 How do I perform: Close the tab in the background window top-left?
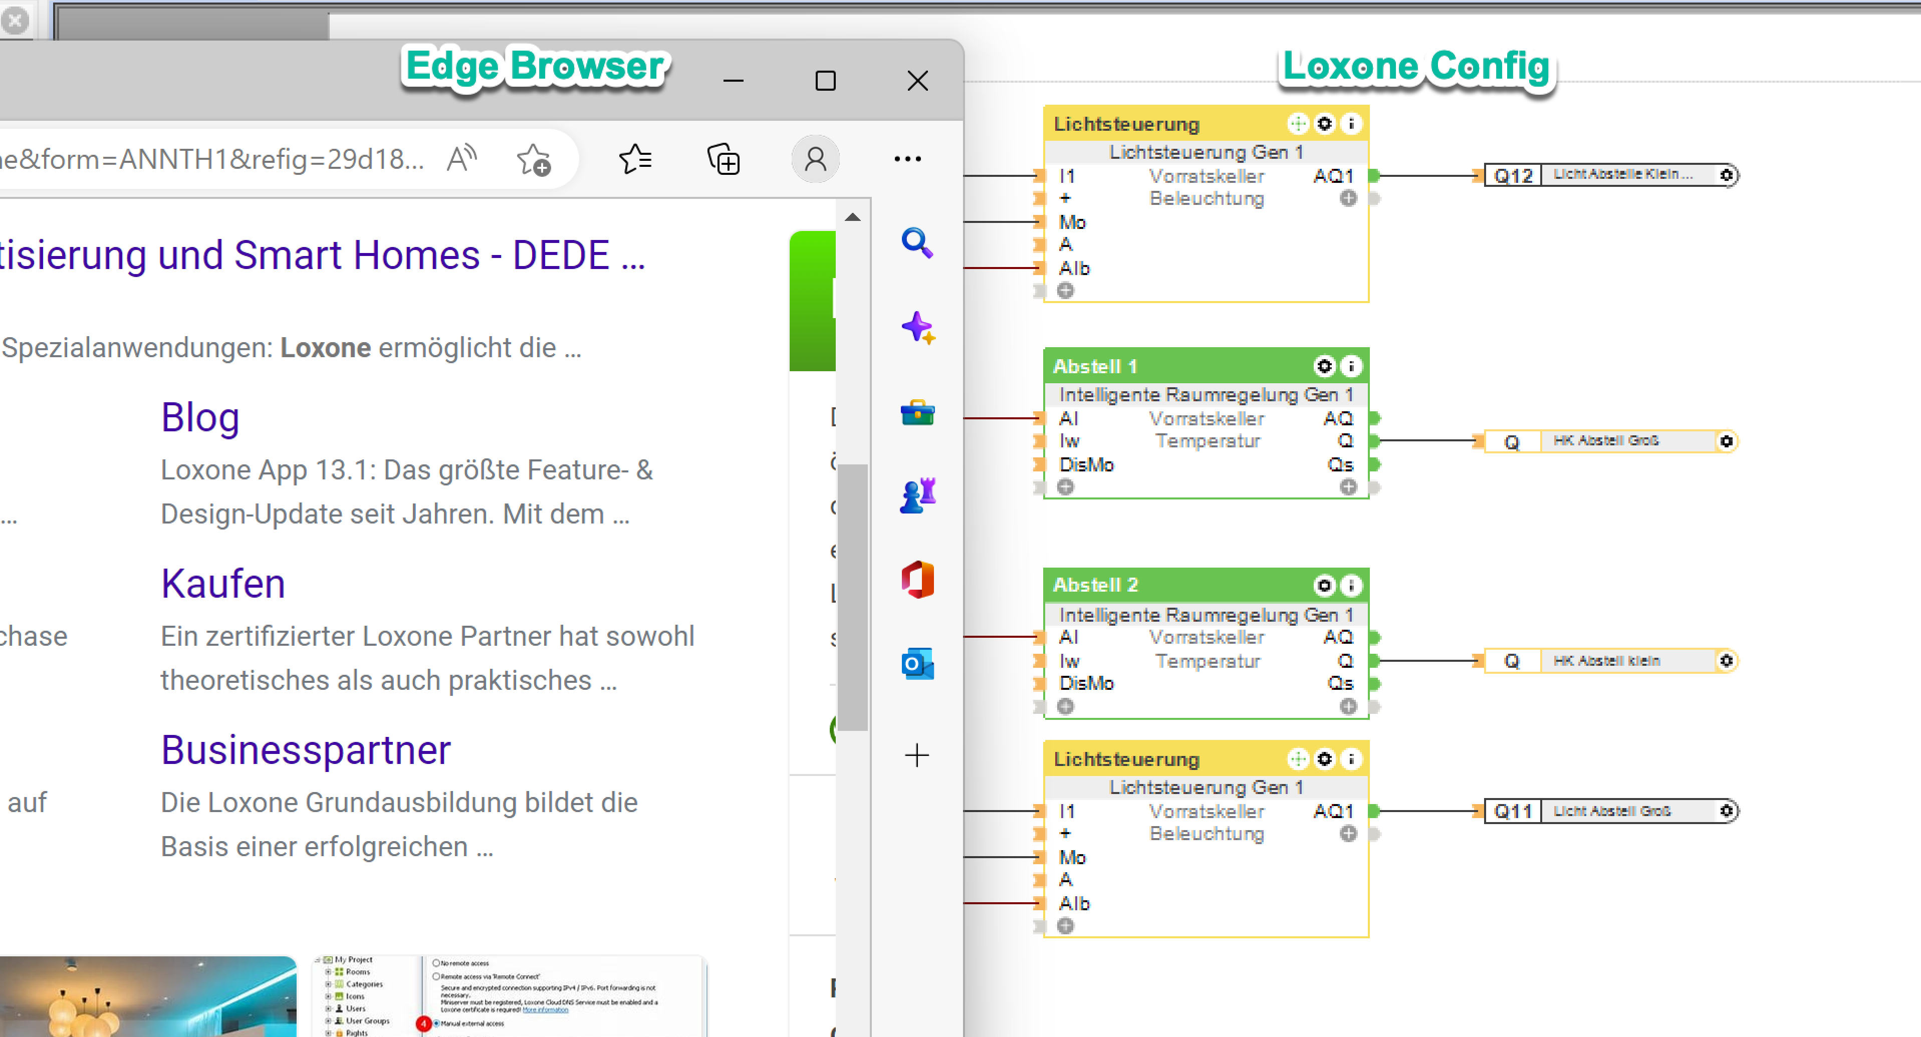15,20
